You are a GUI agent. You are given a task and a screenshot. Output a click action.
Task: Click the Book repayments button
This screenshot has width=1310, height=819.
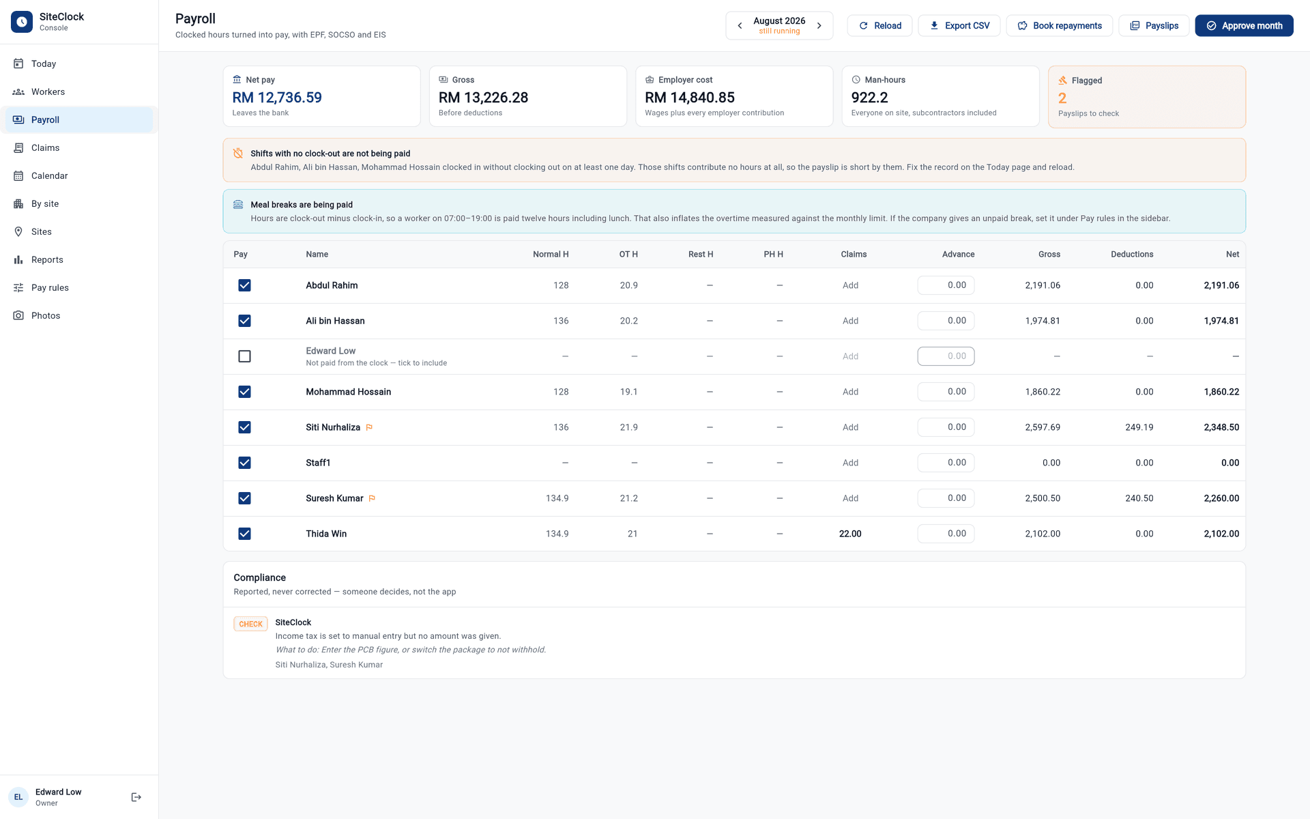tap(1059, 26)
